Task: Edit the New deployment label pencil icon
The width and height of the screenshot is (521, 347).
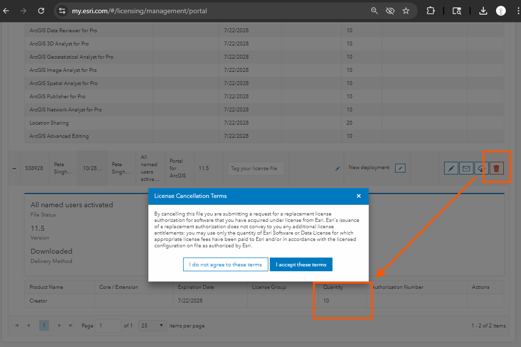Action: (400, 168)
